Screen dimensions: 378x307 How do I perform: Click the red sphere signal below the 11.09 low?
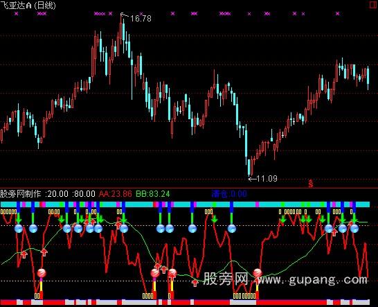pos(258,273)
